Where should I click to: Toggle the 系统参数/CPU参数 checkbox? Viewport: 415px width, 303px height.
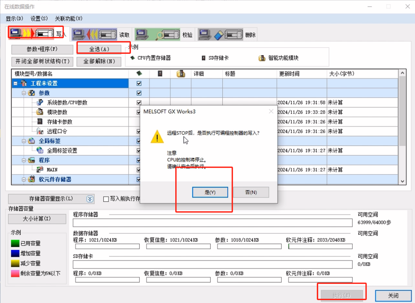(139, 102)
